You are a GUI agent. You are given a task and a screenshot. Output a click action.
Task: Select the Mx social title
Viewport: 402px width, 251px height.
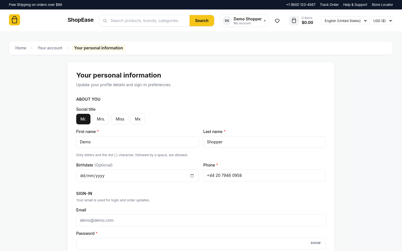point(138,119)
